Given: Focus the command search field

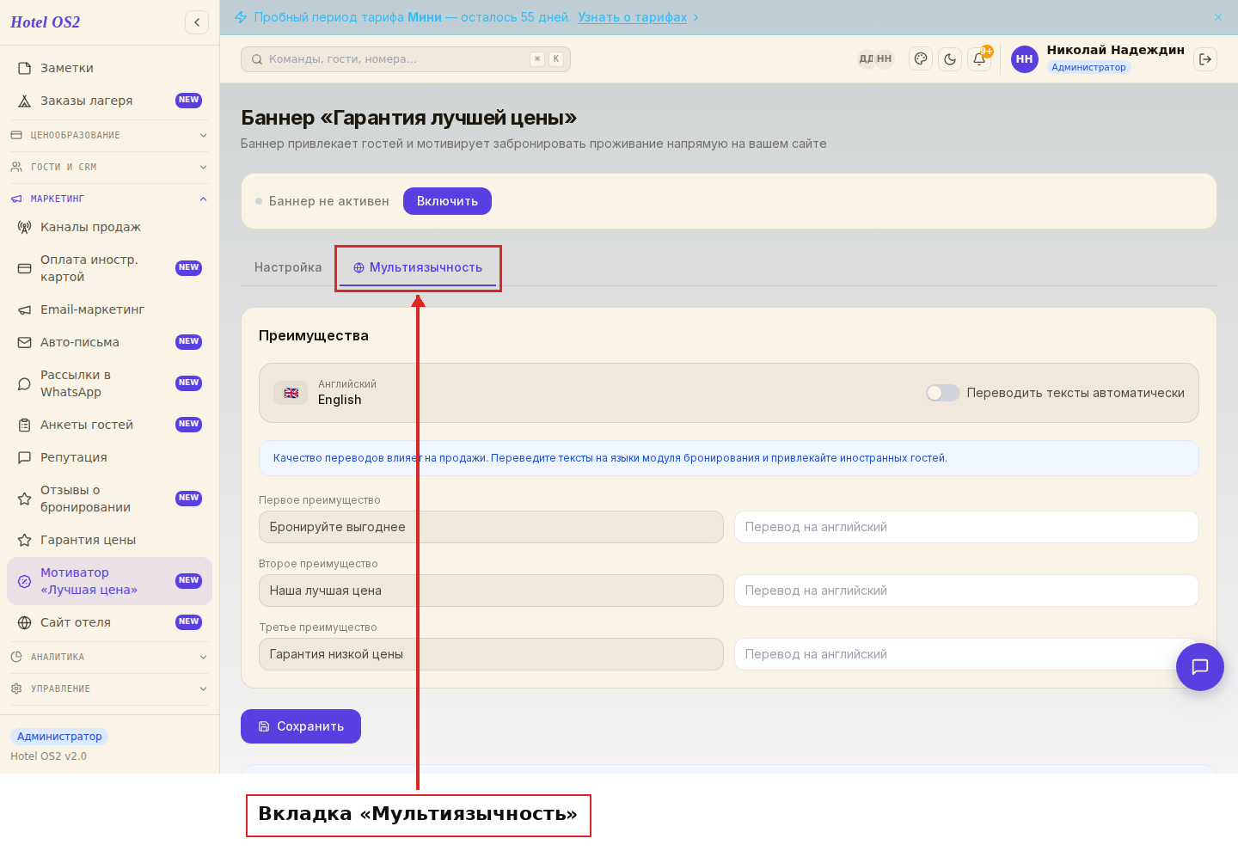Looking at the screenshot, I should (x=406, y=59).
